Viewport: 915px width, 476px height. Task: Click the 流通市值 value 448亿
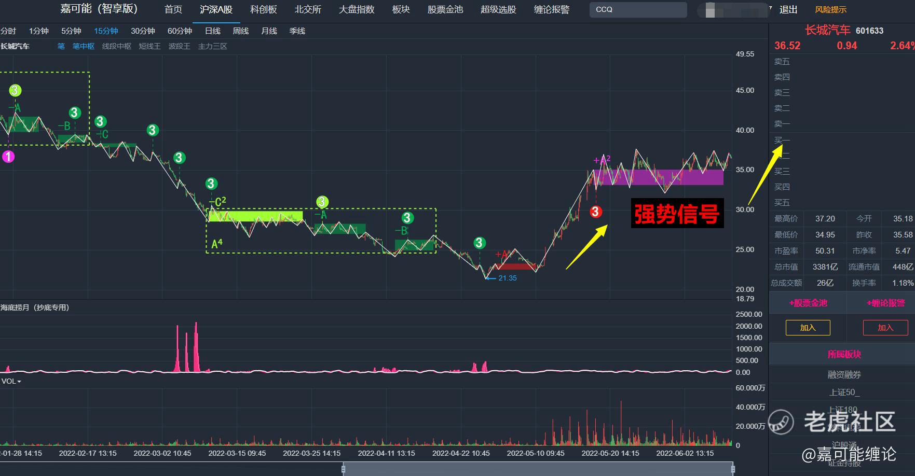click(903, 267)
